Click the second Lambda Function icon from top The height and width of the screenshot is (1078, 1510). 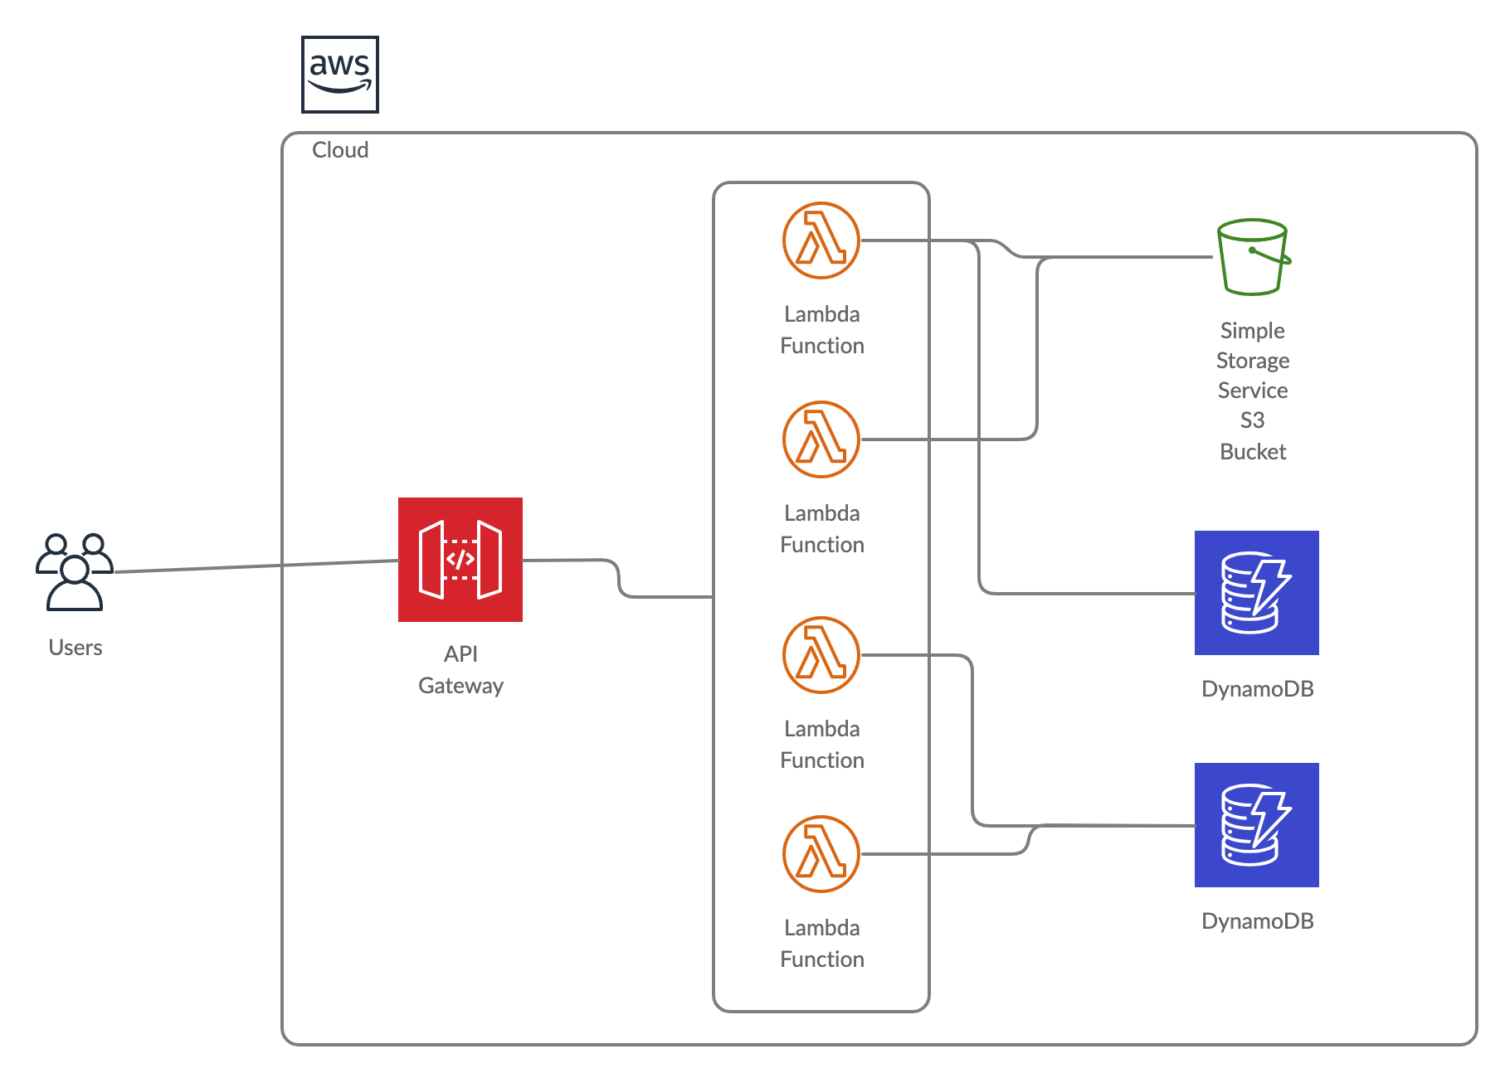pos(821,439)
